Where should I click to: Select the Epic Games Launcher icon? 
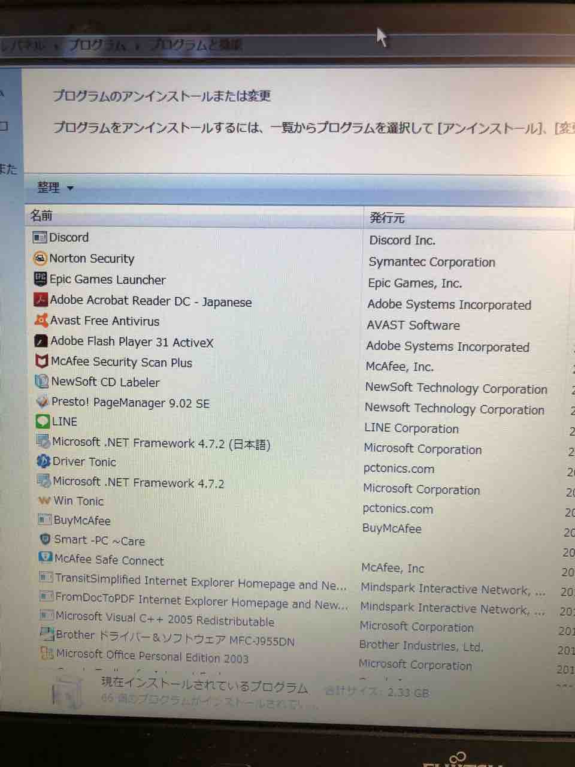tap(40, 279)
